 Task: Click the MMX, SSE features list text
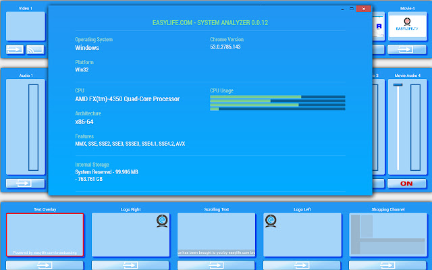[x=130, y=144]
